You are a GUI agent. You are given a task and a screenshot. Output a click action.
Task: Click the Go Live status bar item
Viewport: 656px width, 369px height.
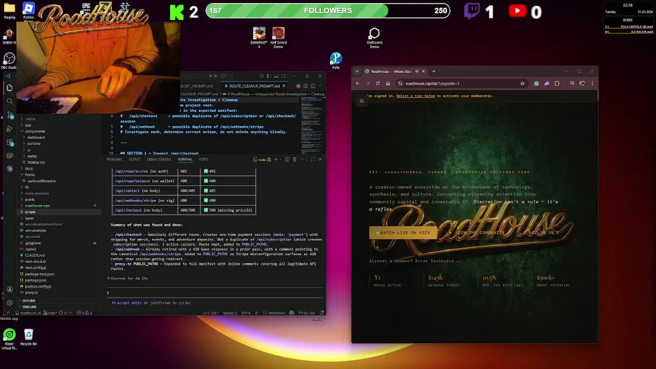(x=306, y=313)
